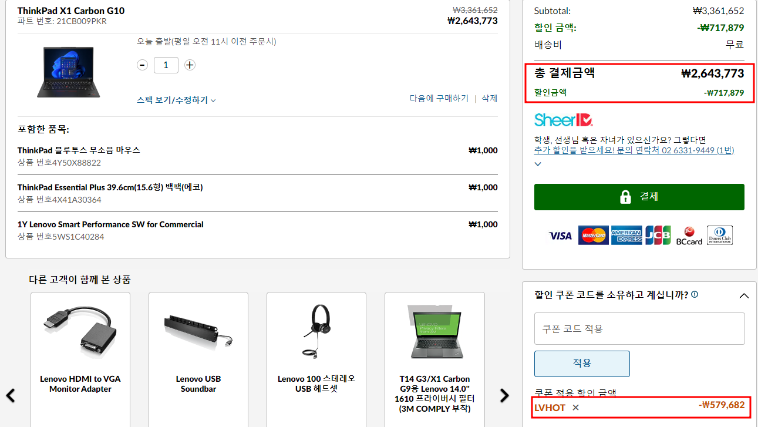Collapse the 할인 쿠폰 코드 section
The image size is (758, 427).
click(x=744, y=295)
